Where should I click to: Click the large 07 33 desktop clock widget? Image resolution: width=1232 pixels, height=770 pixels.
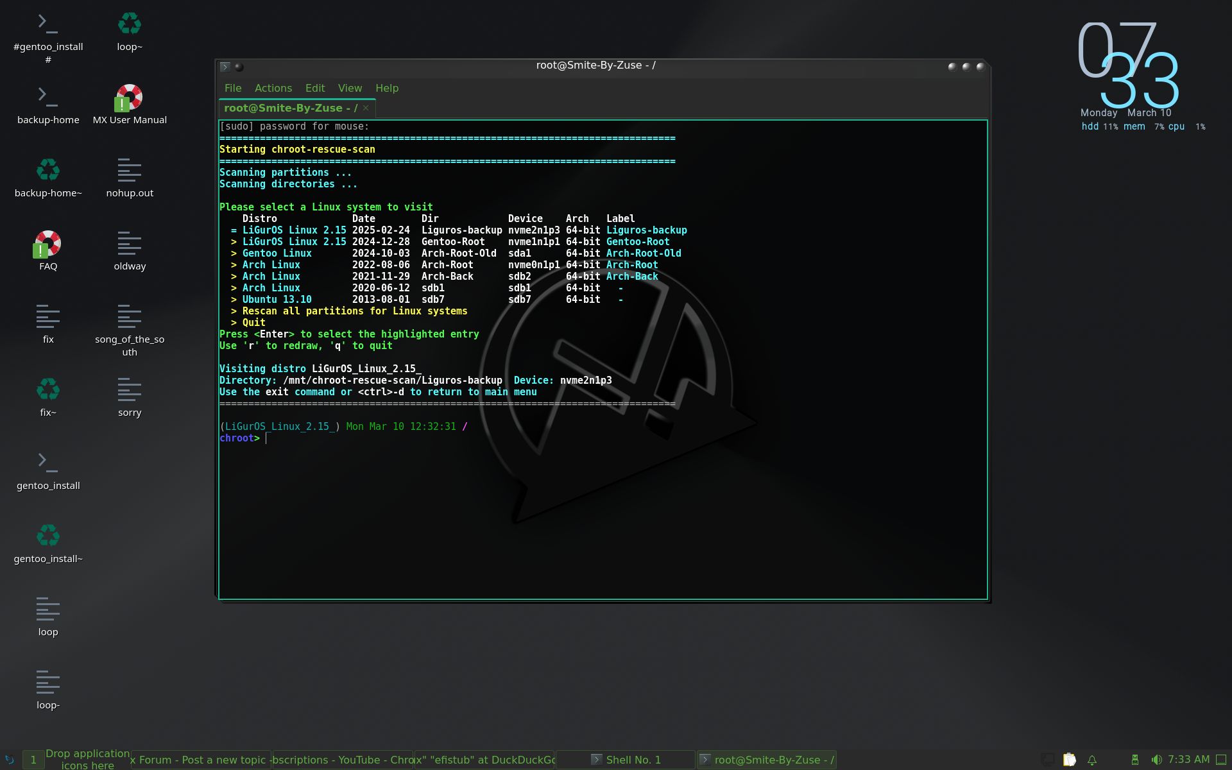click(1128, 66)
